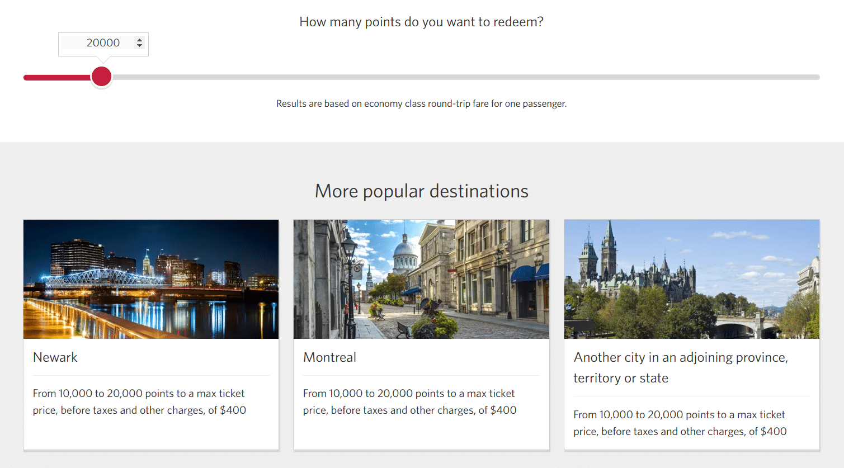The image size is (844, 468).
Task: Open the Parliament buildings photo on the third card
Action: (x=691, y=279)
